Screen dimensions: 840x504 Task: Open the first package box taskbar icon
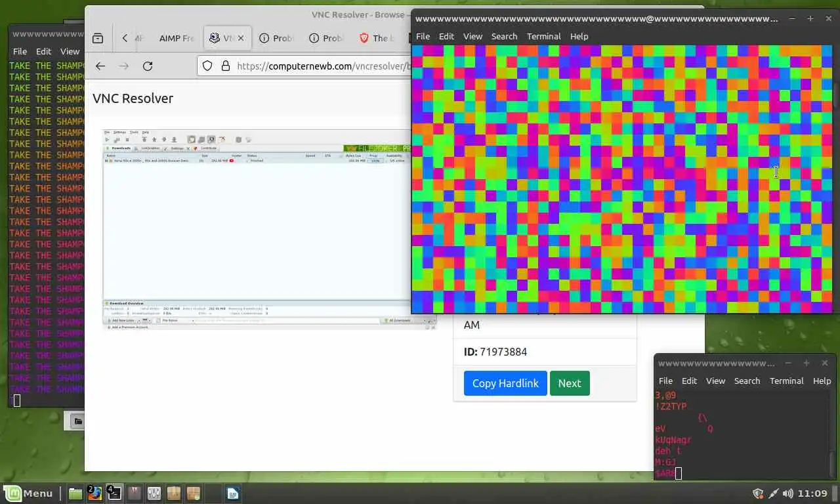[x=174, y=493]
